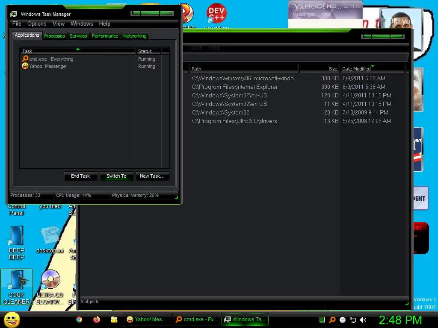Click the Task Manager bottom-right resize grip
Viewport: 438px width, 328px height.
[x=176, y=197]
